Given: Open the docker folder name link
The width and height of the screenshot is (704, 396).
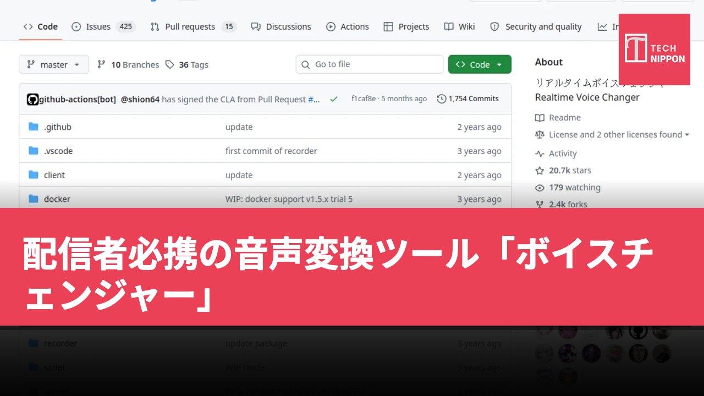Looking at the screenshot, I should point(57,199).
